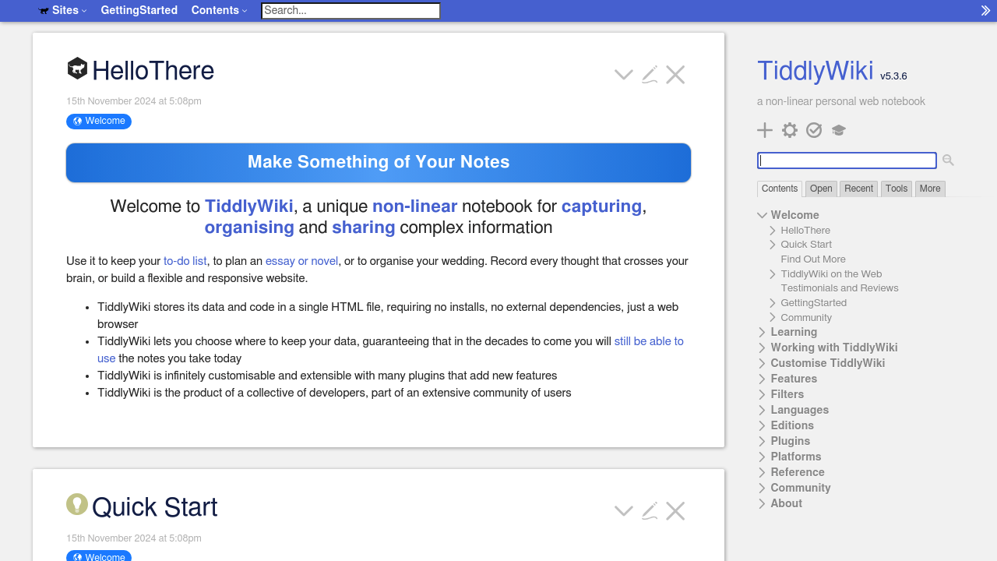Open more actions for HelloThere tiddler
Viewport: 997px width, 561px height.
(x=623, y=75)
